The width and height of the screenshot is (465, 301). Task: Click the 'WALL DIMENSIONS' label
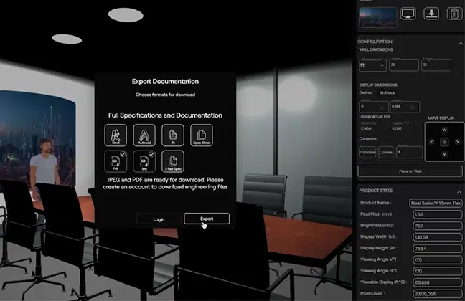[376, 49]
